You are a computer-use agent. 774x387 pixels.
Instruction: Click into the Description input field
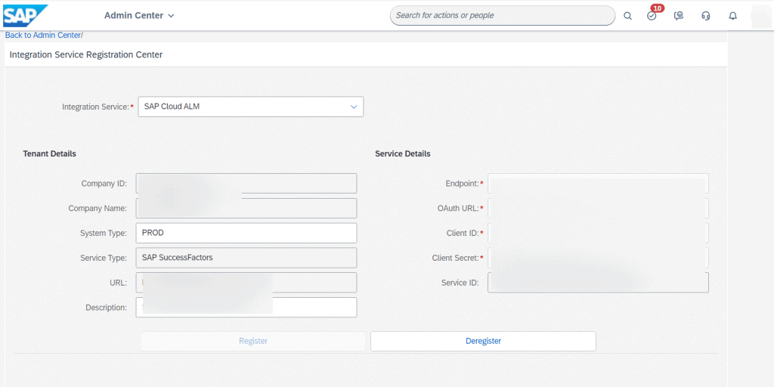(246, 308)
